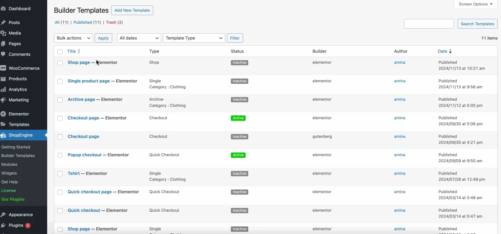Image resolution: width=501 pixels, height=234 pixels.
Task: Open the Popup checkout template link
Action: tap(85, 155)
